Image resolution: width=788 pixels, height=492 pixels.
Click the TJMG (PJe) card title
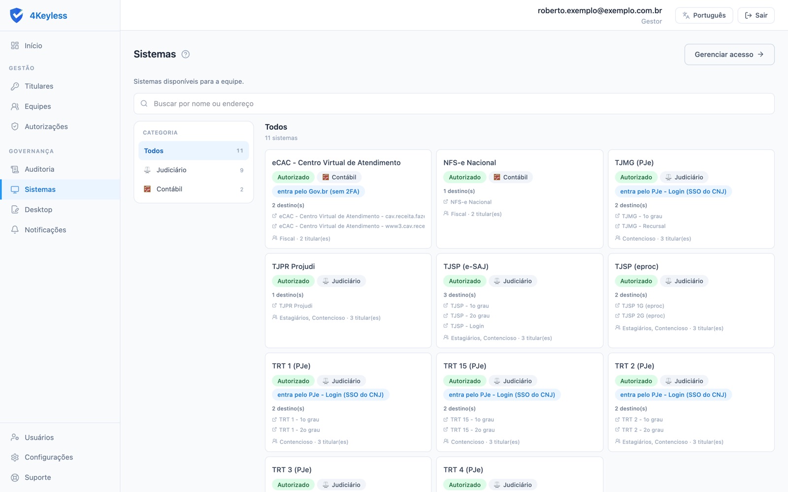(x=634, y=163)
